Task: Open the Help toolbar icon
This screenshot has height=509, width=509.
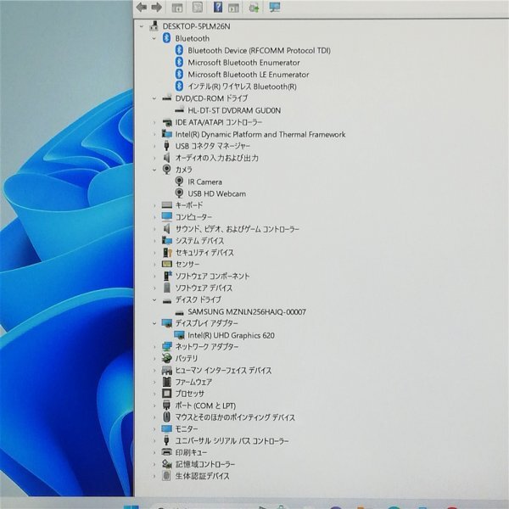Action: coord(218,7)
